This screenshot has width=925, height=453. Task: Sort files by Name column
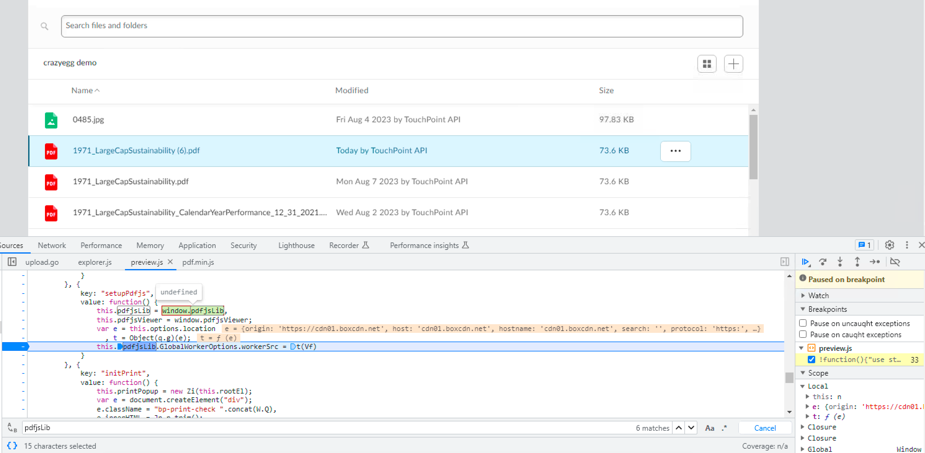[86, 90]
